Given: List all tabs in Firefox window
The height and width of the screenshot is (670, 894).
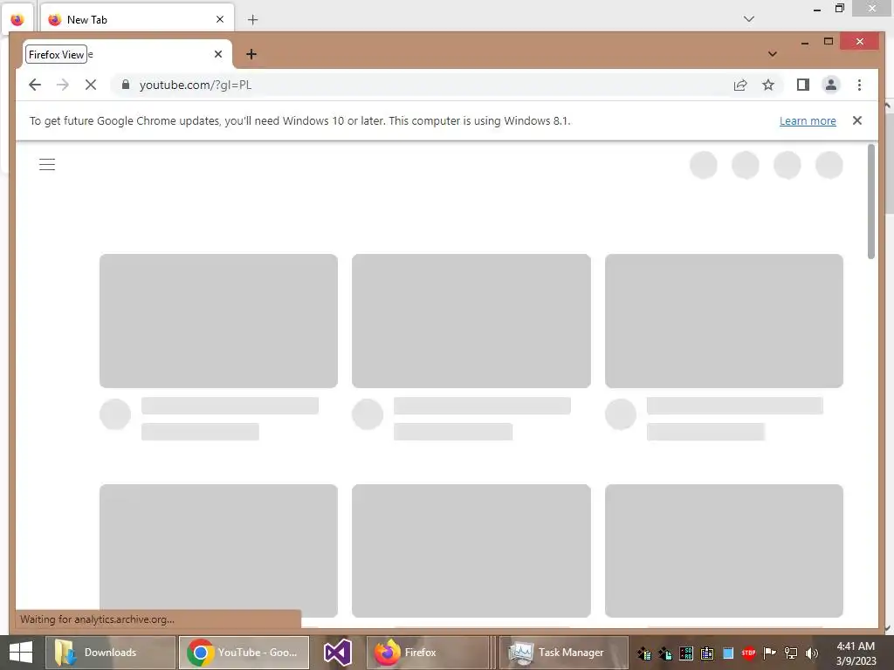Looking at the screenshot, I should 748,19.
